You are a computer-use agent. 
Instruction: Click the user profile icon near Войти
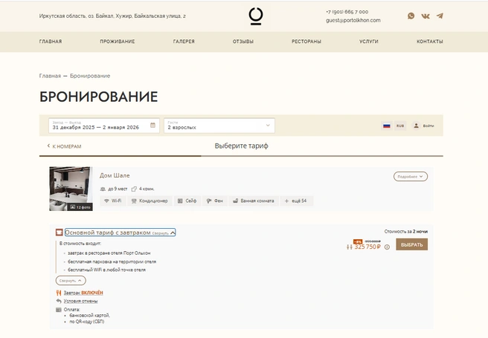click(416, 126)
